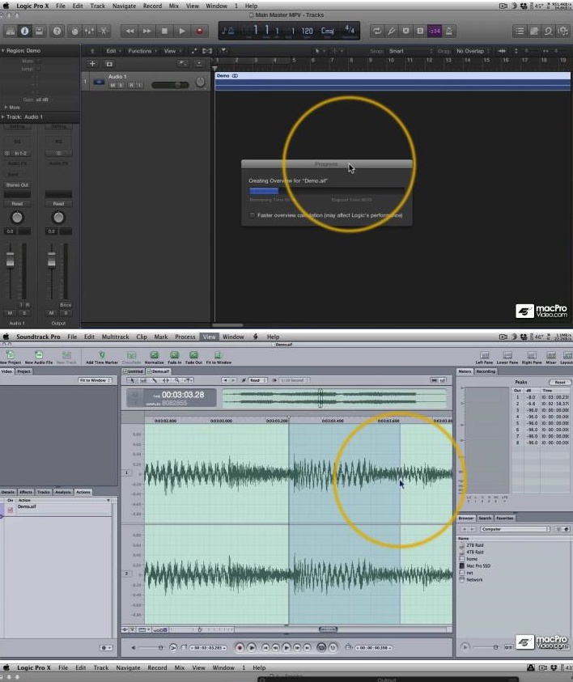Click Read button on the Audio 1 channel strip

click(17, 204)
